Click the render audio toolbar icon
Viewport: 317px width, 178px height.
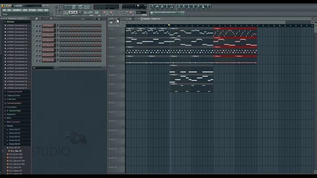click(188, 6)
